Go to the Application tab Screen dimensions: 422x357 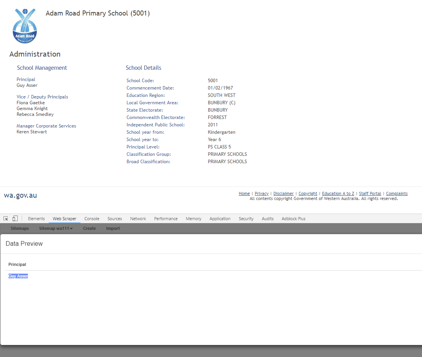click(x=220, y=219)
